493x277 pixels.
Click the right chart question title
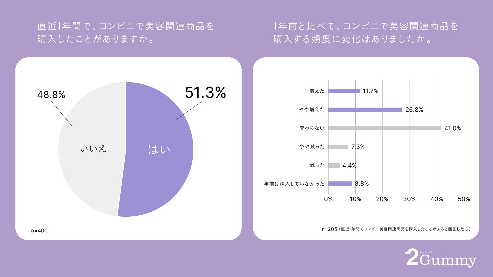[x=366, y=33]
